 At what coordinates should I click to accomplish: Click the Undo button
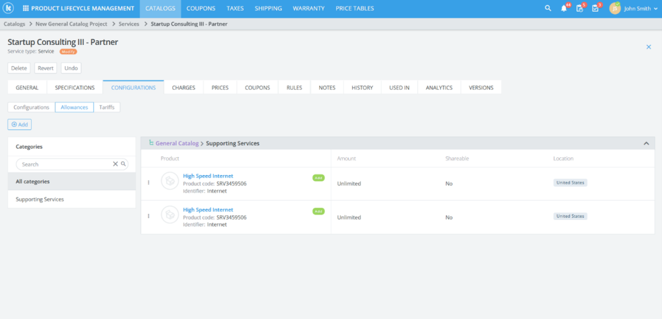point(71,68)
